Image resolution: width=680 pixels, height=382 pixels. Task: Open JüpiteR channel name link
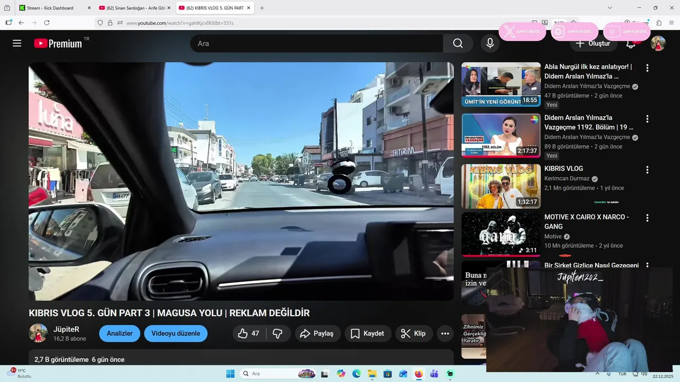66,329
